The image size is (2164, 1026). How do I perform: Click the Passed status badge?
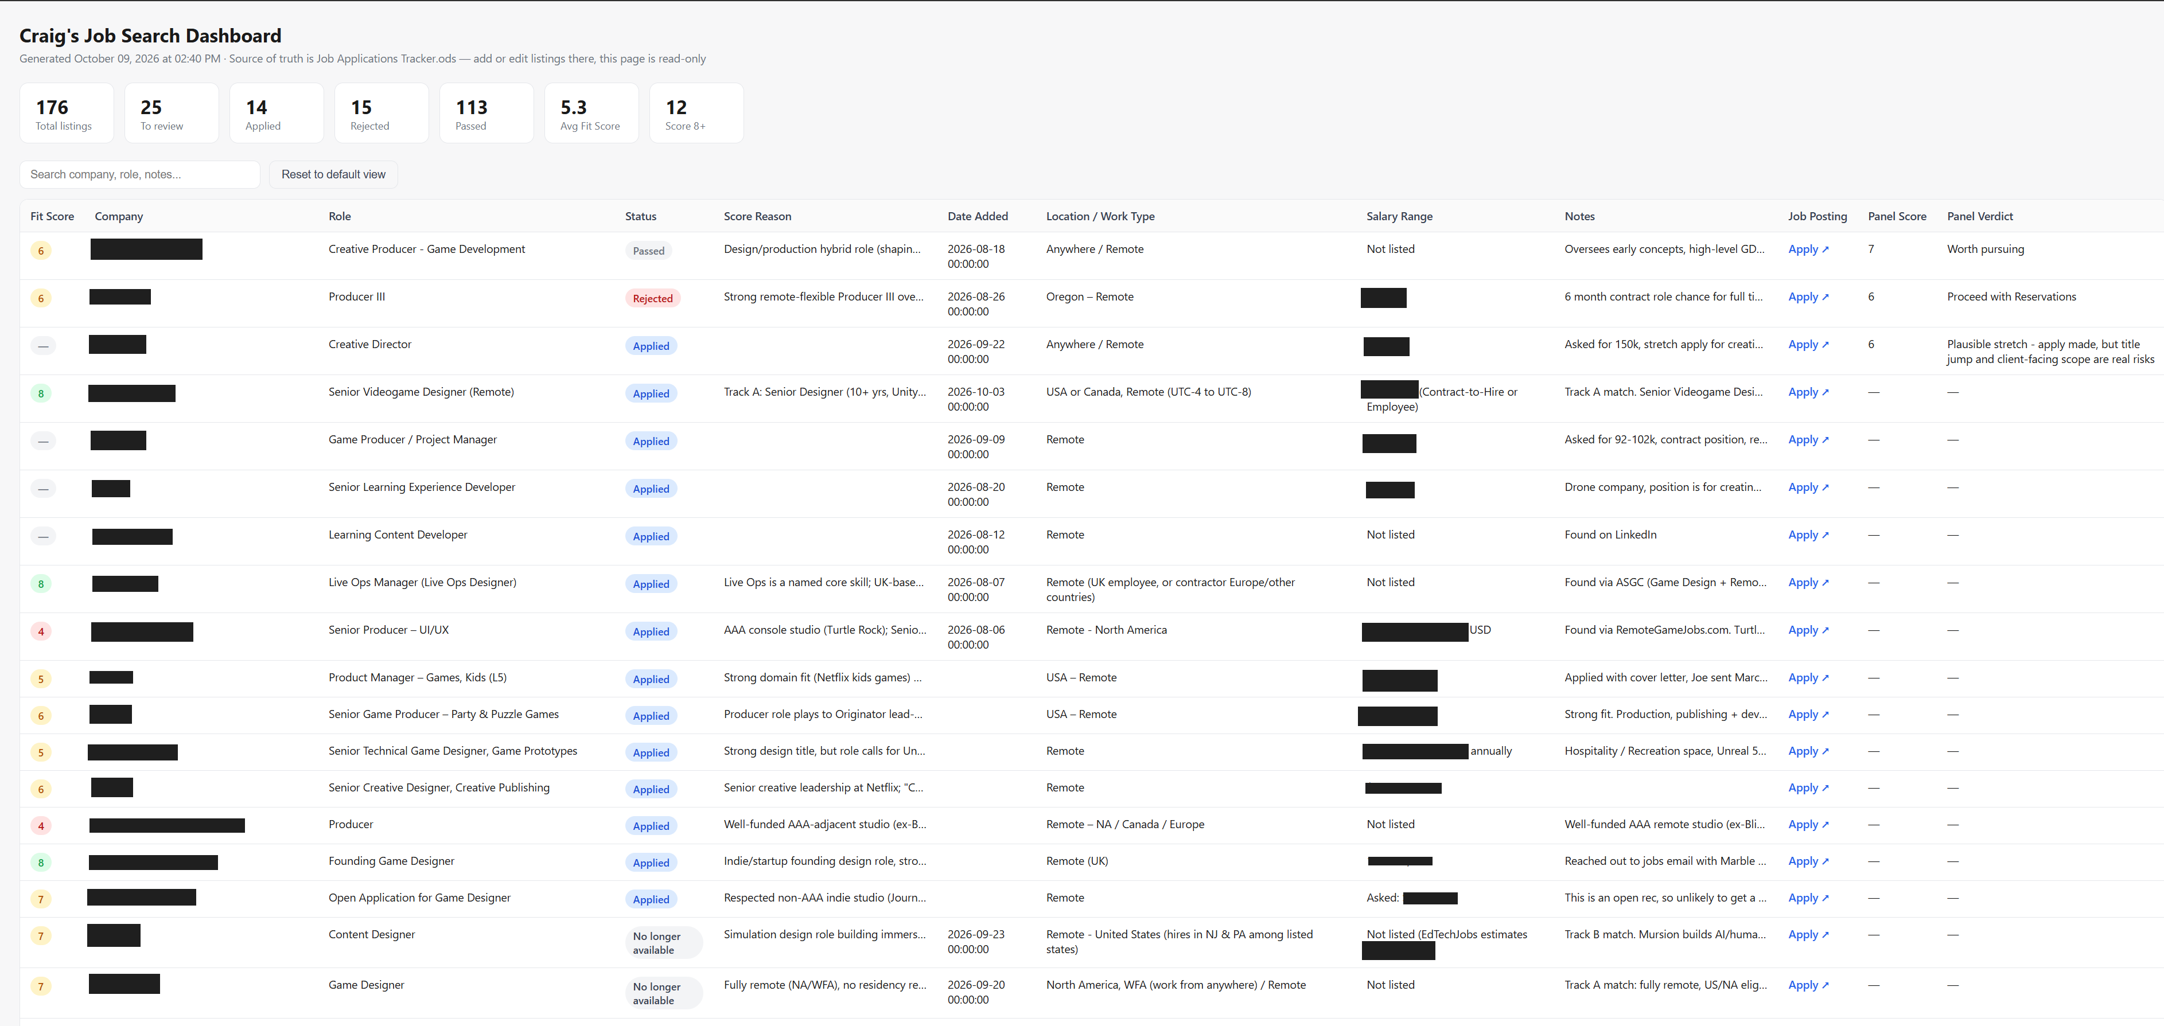tap(648, 251)
